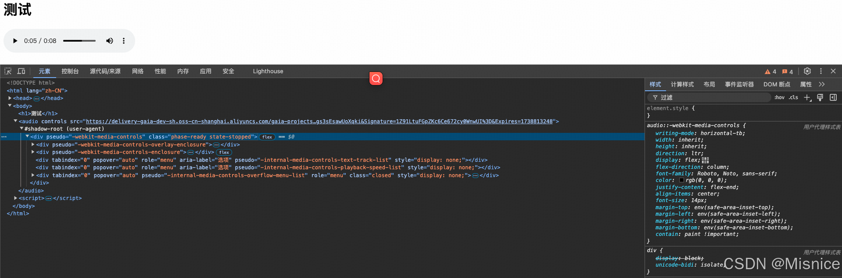
Task: Activate the element inspect picker icon
Action: pyautogui.click(x=8, y=71)
